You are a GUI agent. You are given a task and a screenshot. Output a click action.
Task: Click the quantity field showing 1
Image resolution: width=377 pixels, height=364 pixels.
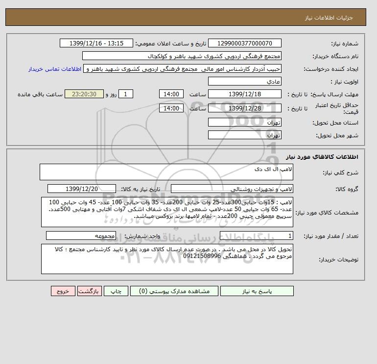pyautogui.click(x=257, y=236)
